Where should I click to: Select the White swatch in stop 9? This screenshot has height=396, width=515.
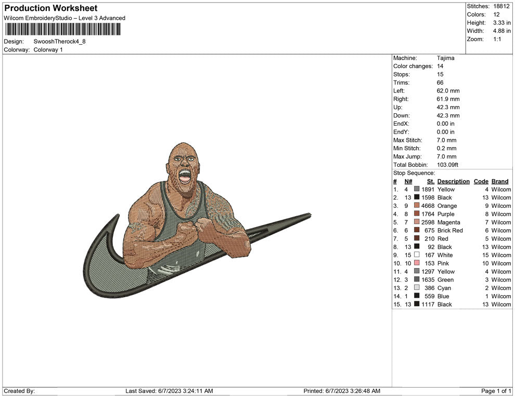click(417, 255)
